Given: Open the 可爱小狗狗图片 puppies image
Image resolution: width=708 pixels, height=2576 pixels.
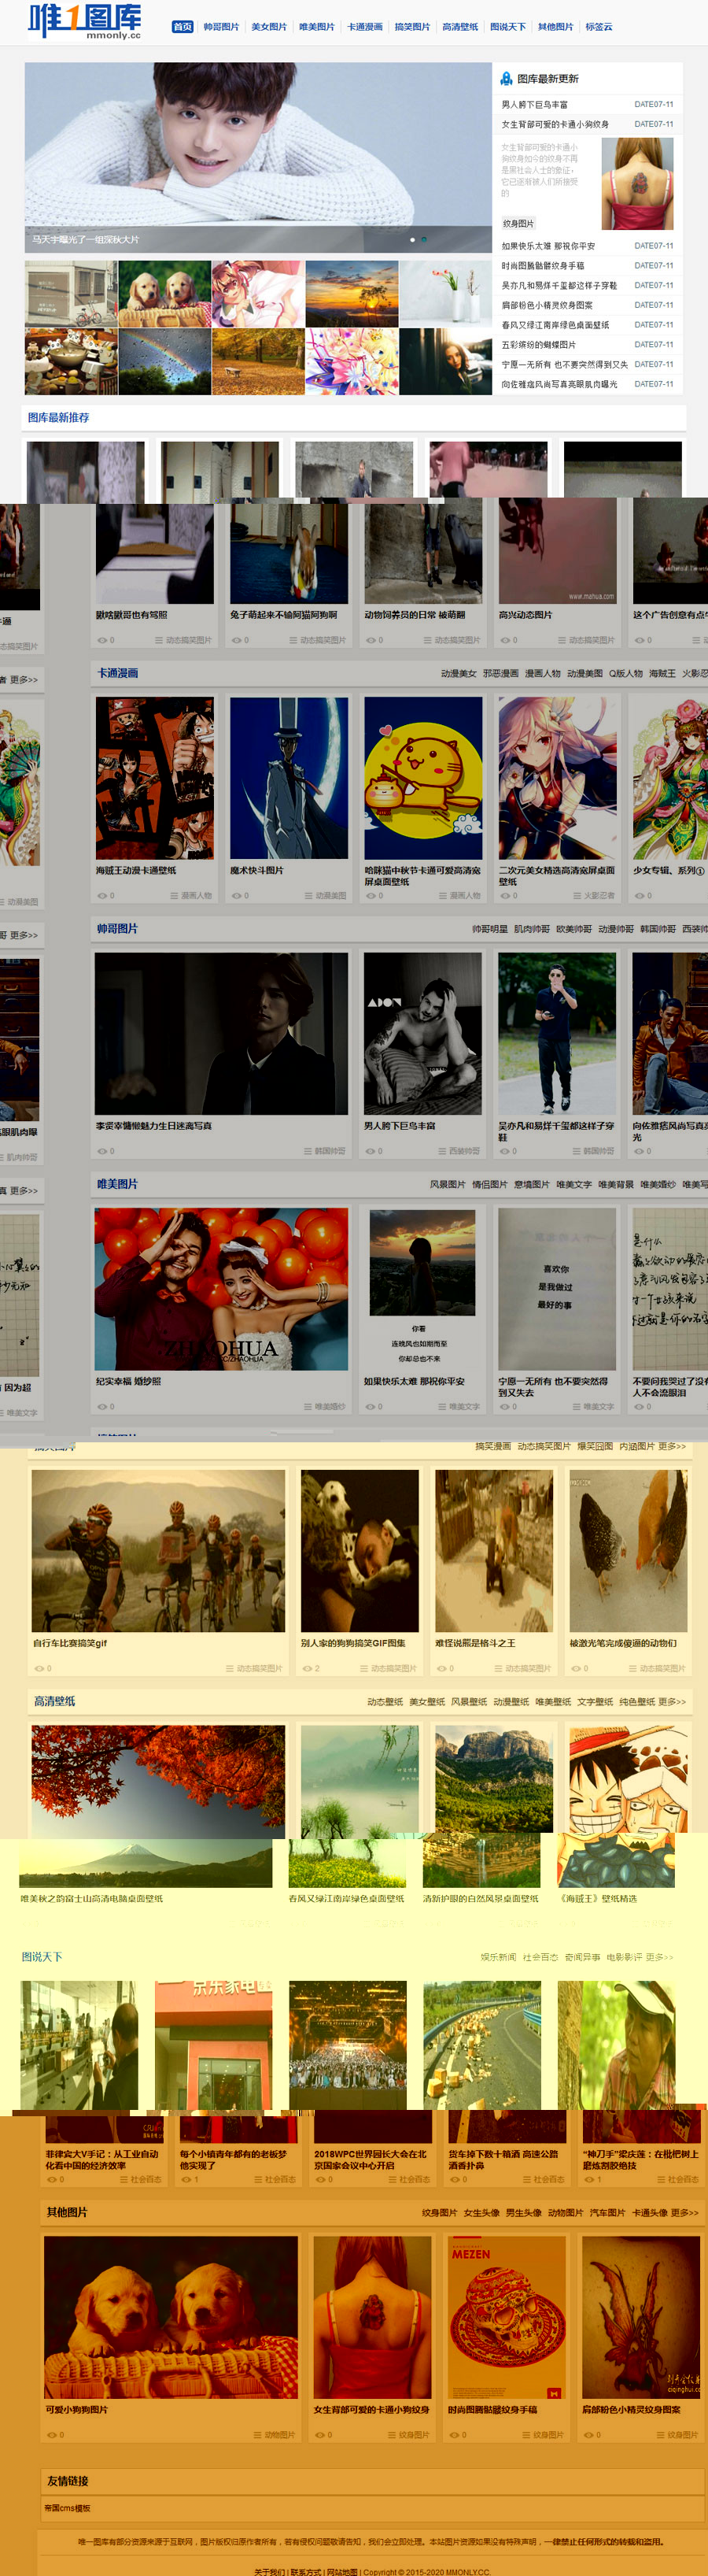Looking at the screenshot, I should [x=171, y=2317].
